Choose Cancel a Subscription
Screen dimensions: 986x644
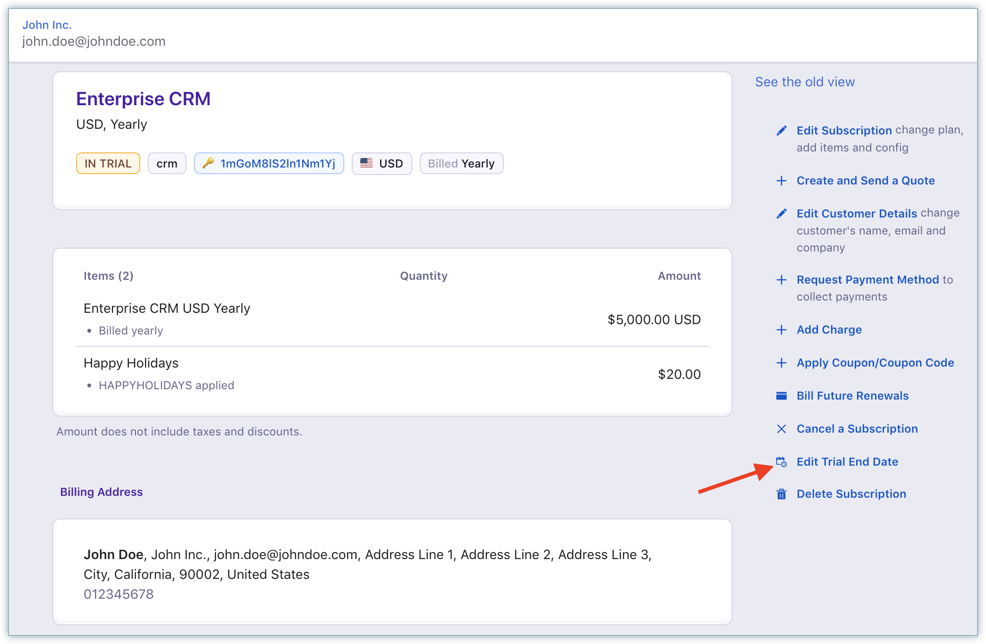(857, 429)
